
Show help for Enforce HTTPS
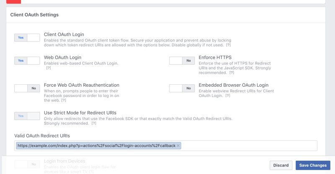pyautogui.click(x=232, y=73)
